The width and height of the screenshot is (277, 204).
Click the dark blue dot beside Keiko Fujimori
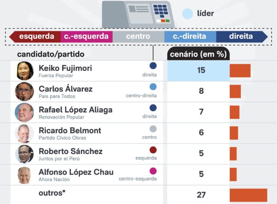click(153, 66)
